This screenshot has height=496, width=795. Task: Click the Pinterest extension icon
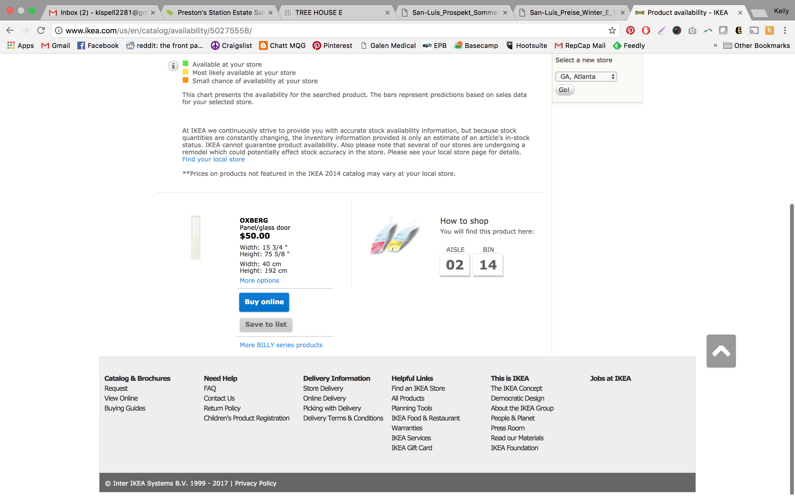pos(630,31)
